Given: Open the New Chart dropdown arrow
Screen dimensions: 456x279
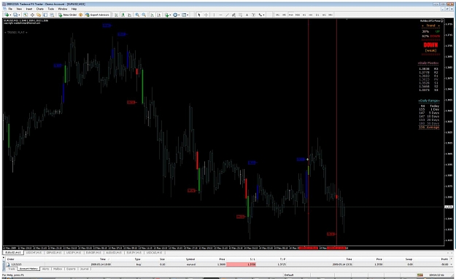Looking at the screenshot, I should pos(10,15).
